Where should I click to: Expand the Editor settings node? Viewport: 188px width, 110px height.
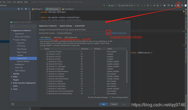point(12,77)
